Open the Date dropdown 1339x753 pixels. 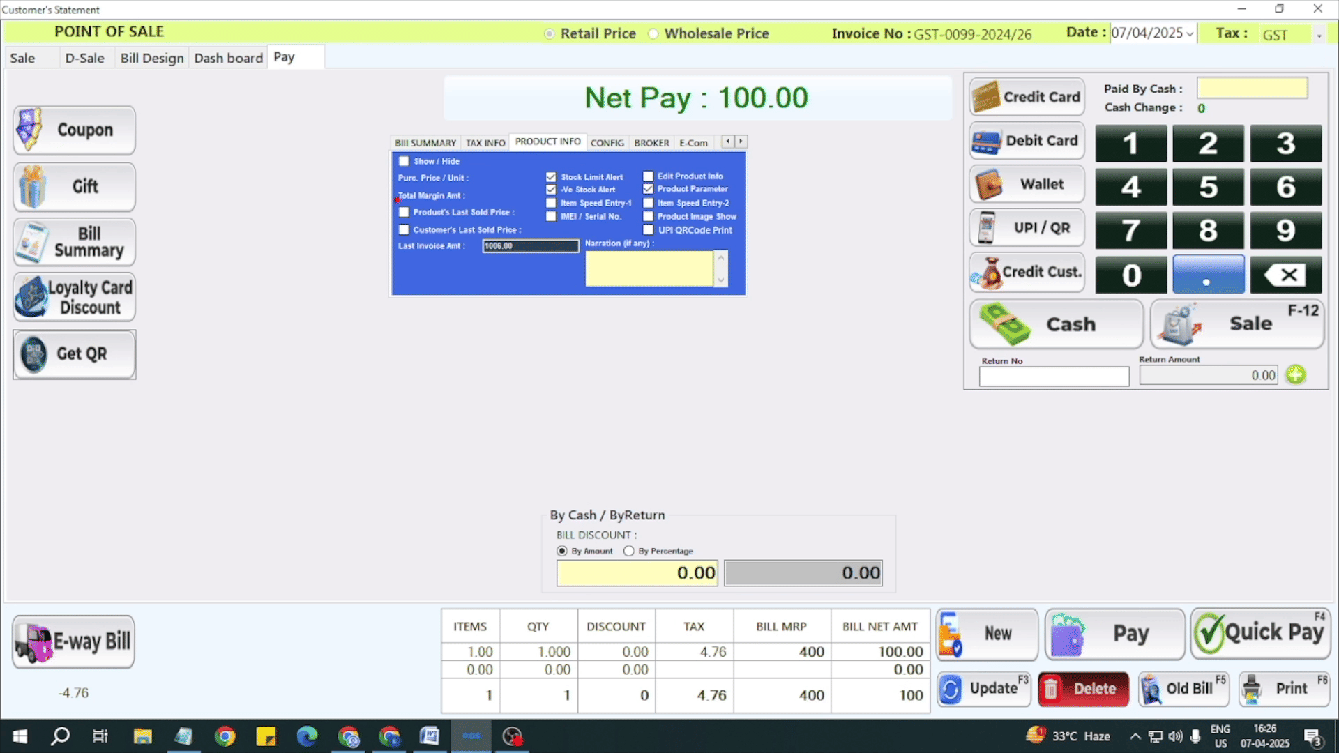pyautogui.click(x=1190, y=34)
